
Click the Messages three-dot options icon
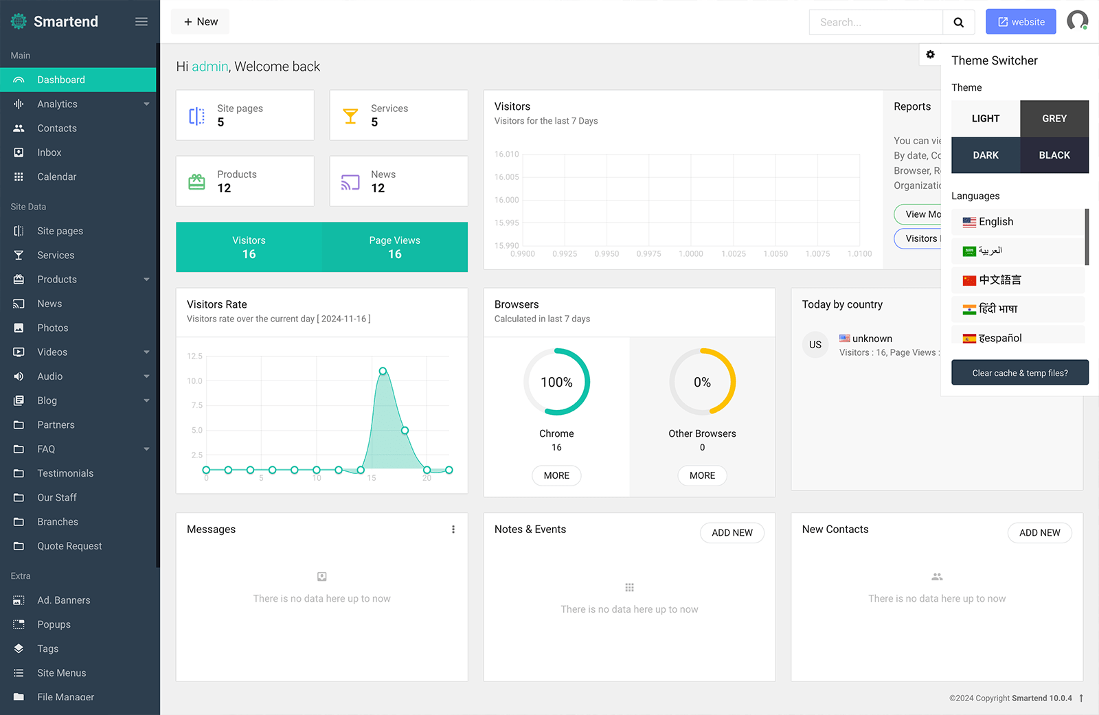453,530
